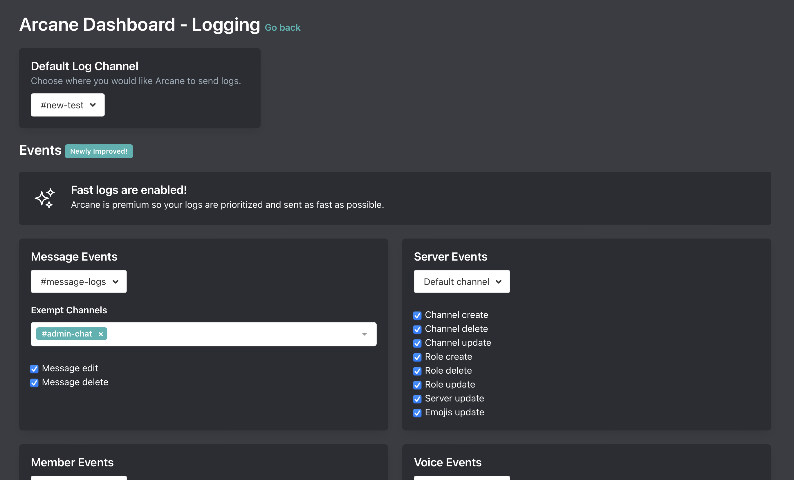The image size is (794, 480).
Task: Expand the Exempt Channels dropdown arrow
Action: coord(364,334)
